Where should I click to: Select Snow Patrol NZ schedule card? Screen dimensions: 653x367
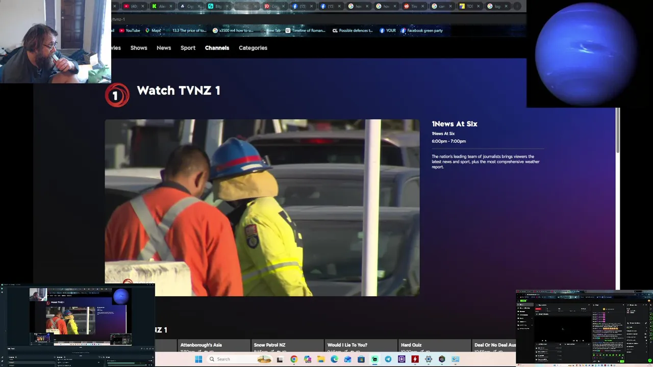pos(287,346)
